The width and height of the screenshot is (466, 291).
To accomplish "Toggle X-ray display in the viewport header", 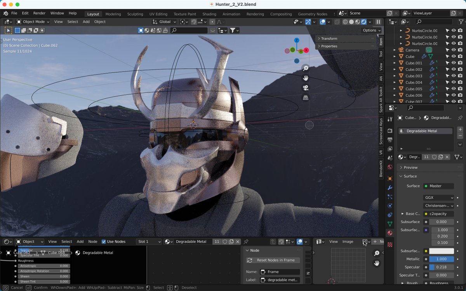I will tap(337, 22).
